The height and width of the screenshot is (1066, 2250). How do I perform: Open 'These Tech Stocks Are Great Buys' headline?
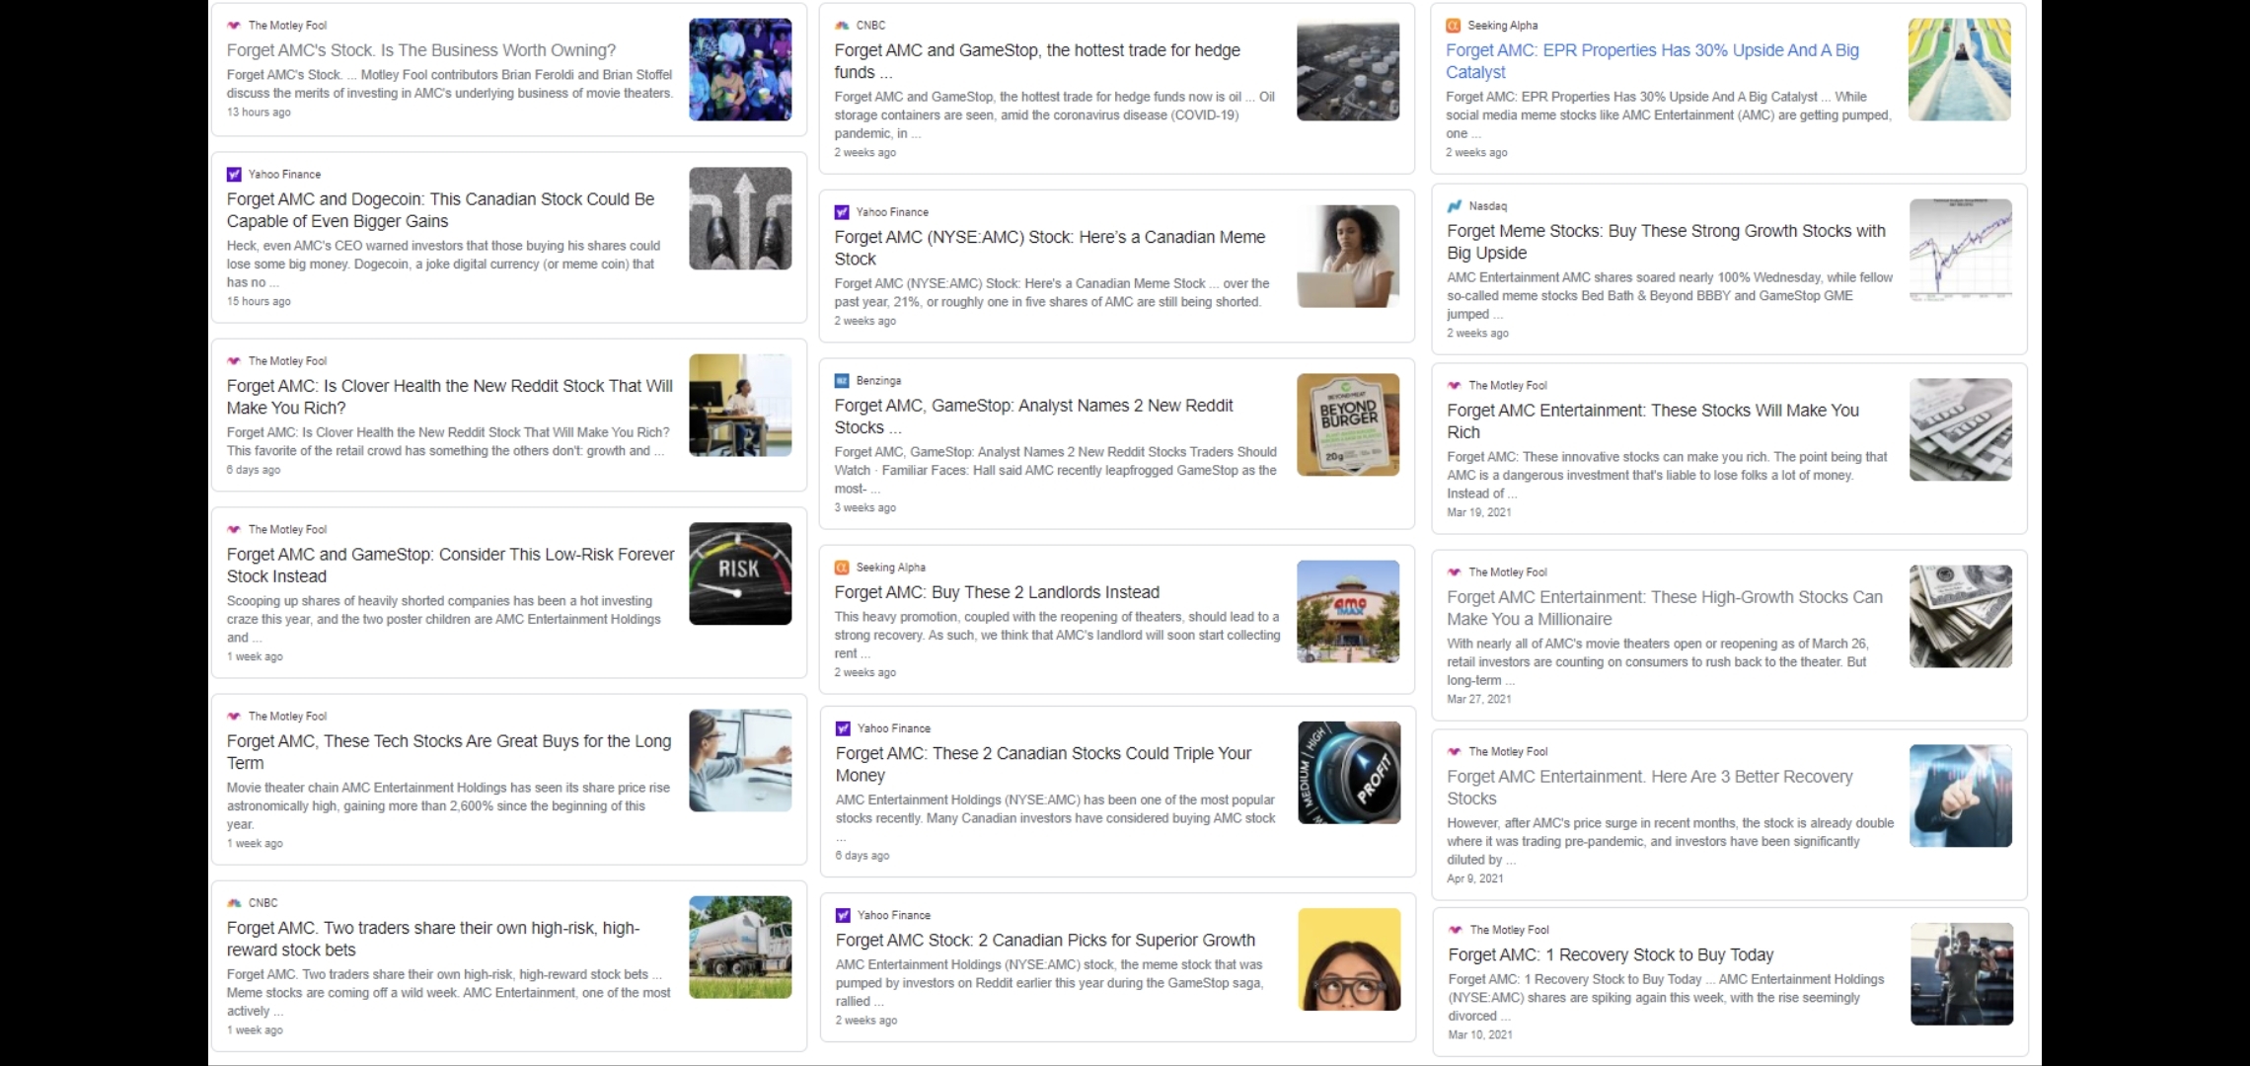pyautogui.click(x=449, y=752)
